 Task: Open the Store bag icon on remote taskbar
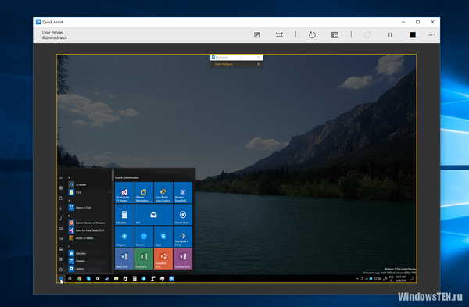[x=125, y=279]
